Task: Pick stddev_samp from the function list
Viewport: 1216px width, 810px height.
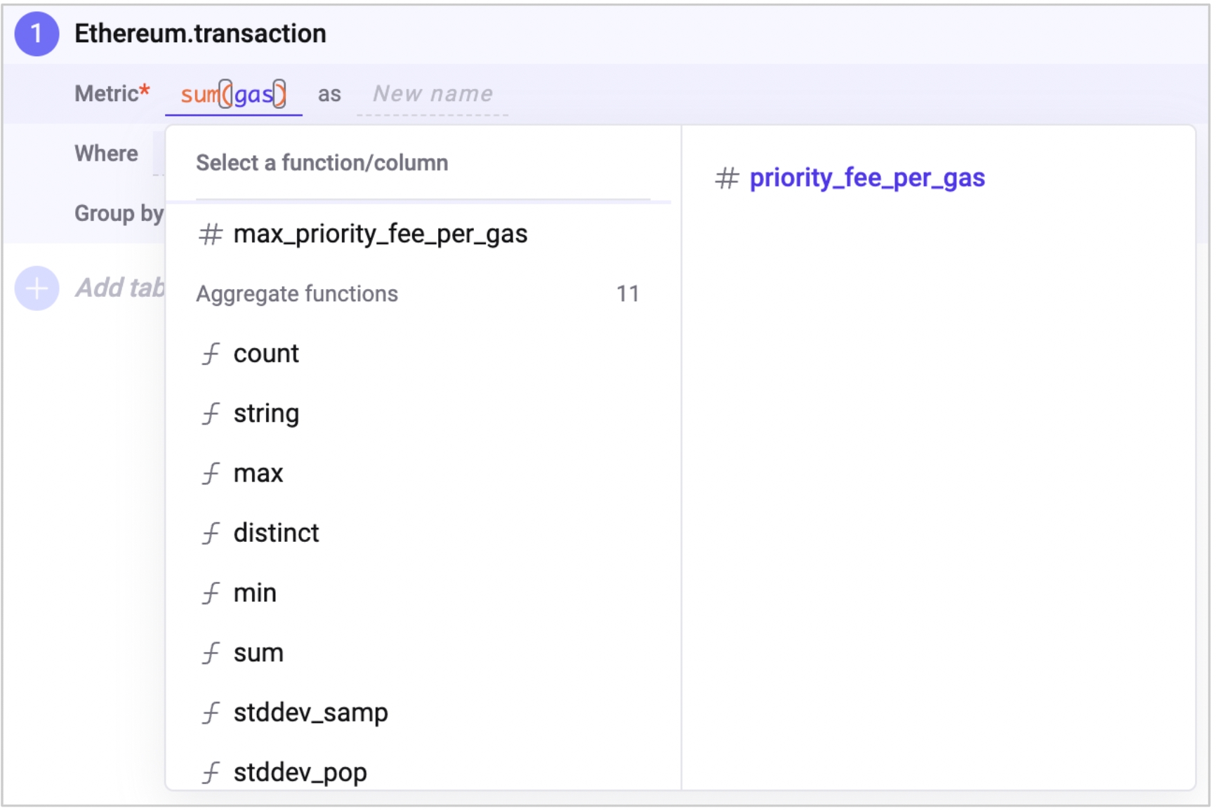Action: pyautogui.click(x=310, y=712)
